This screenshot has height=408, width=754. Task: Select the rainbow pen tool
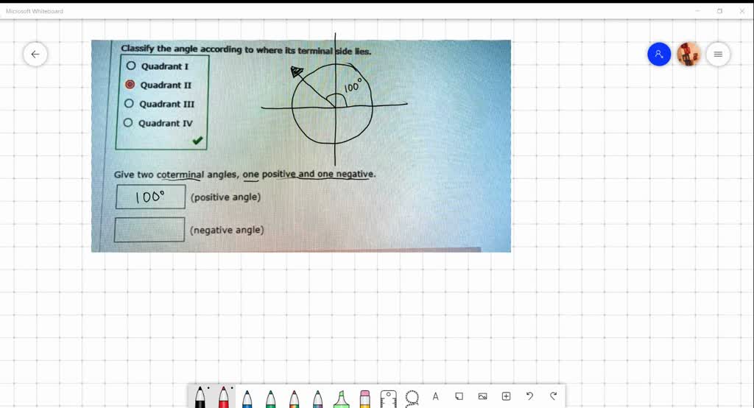(x=295, y=398)
